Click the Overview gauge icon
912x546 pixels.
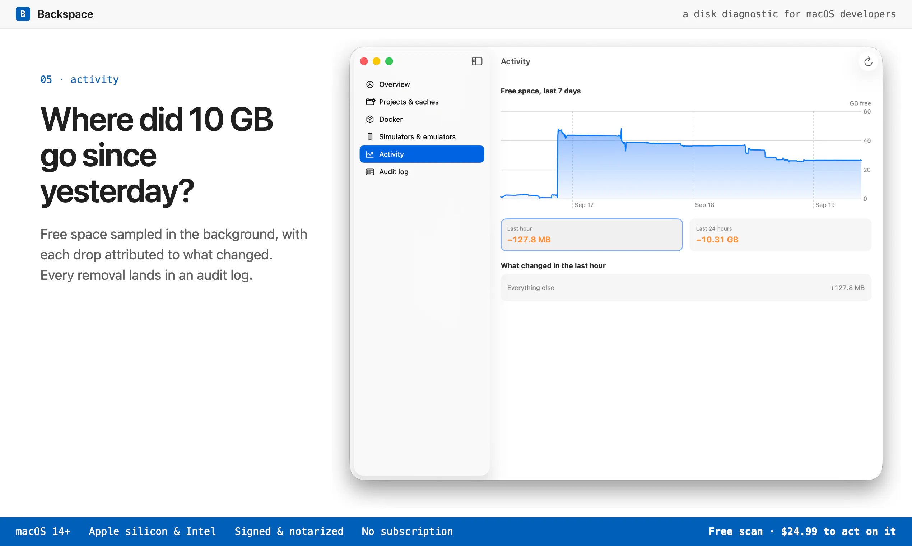coord(370,84)
